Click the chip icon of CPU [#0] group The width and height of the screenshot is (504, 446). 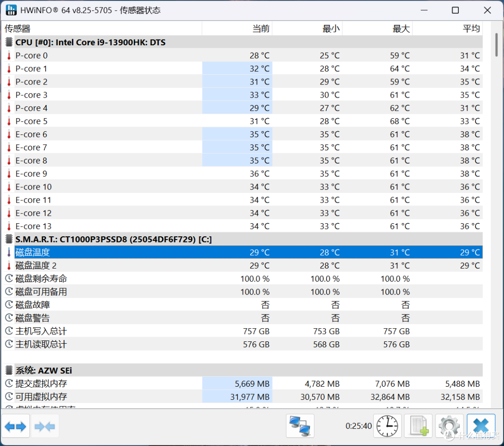(9, 42)
